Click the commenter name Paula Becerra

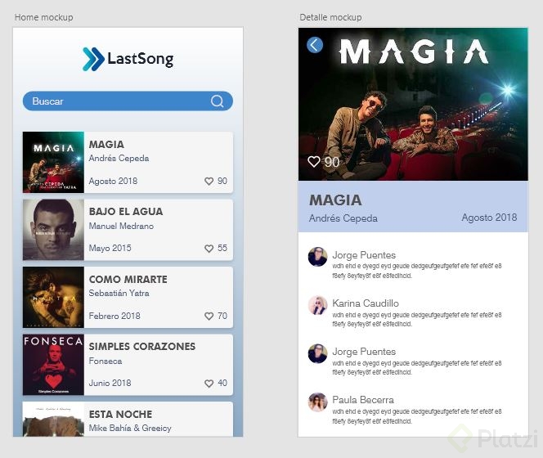[363, 400]
